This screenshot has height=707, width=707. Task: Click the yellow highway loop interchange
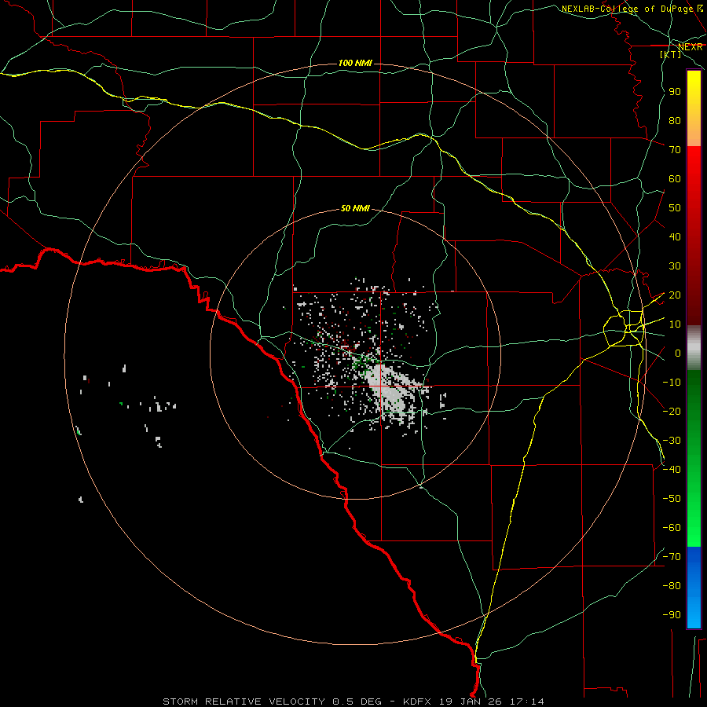pos(625,328)
